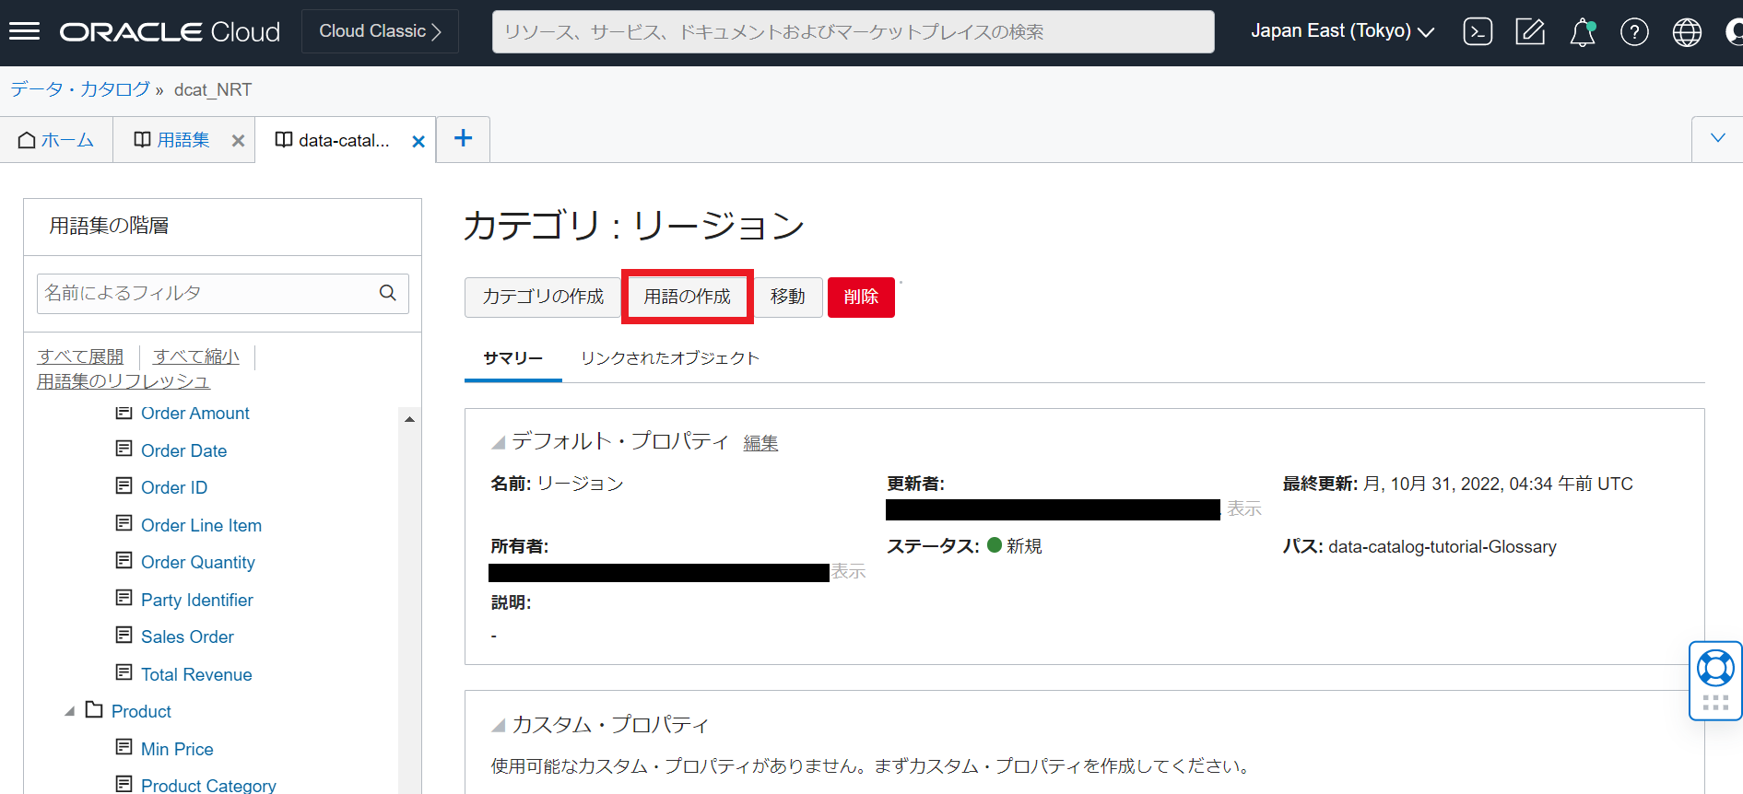1743x794 pixels.
Task: Open the Oracle Cloud hamburger navigation menu
Action: click(24, 32)
